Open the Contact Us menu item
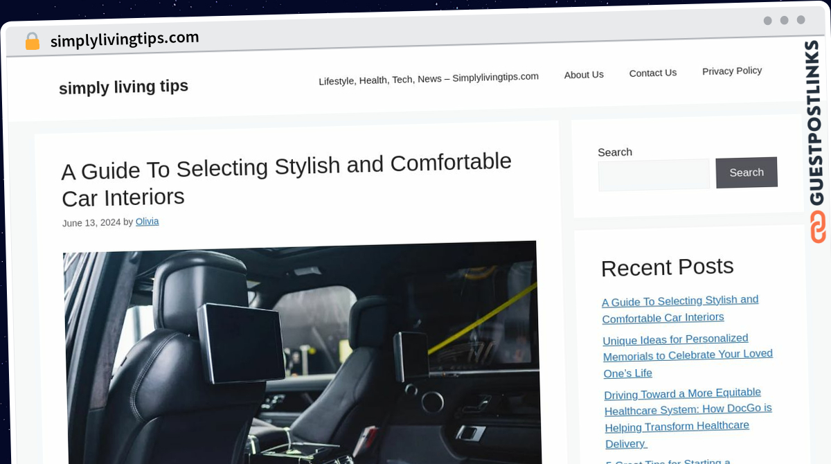 (653, 73)
